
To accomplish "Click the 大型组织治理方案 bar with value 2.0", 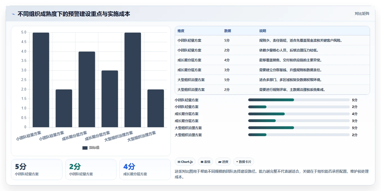I will pyautogui.click(x=156, y=108).
